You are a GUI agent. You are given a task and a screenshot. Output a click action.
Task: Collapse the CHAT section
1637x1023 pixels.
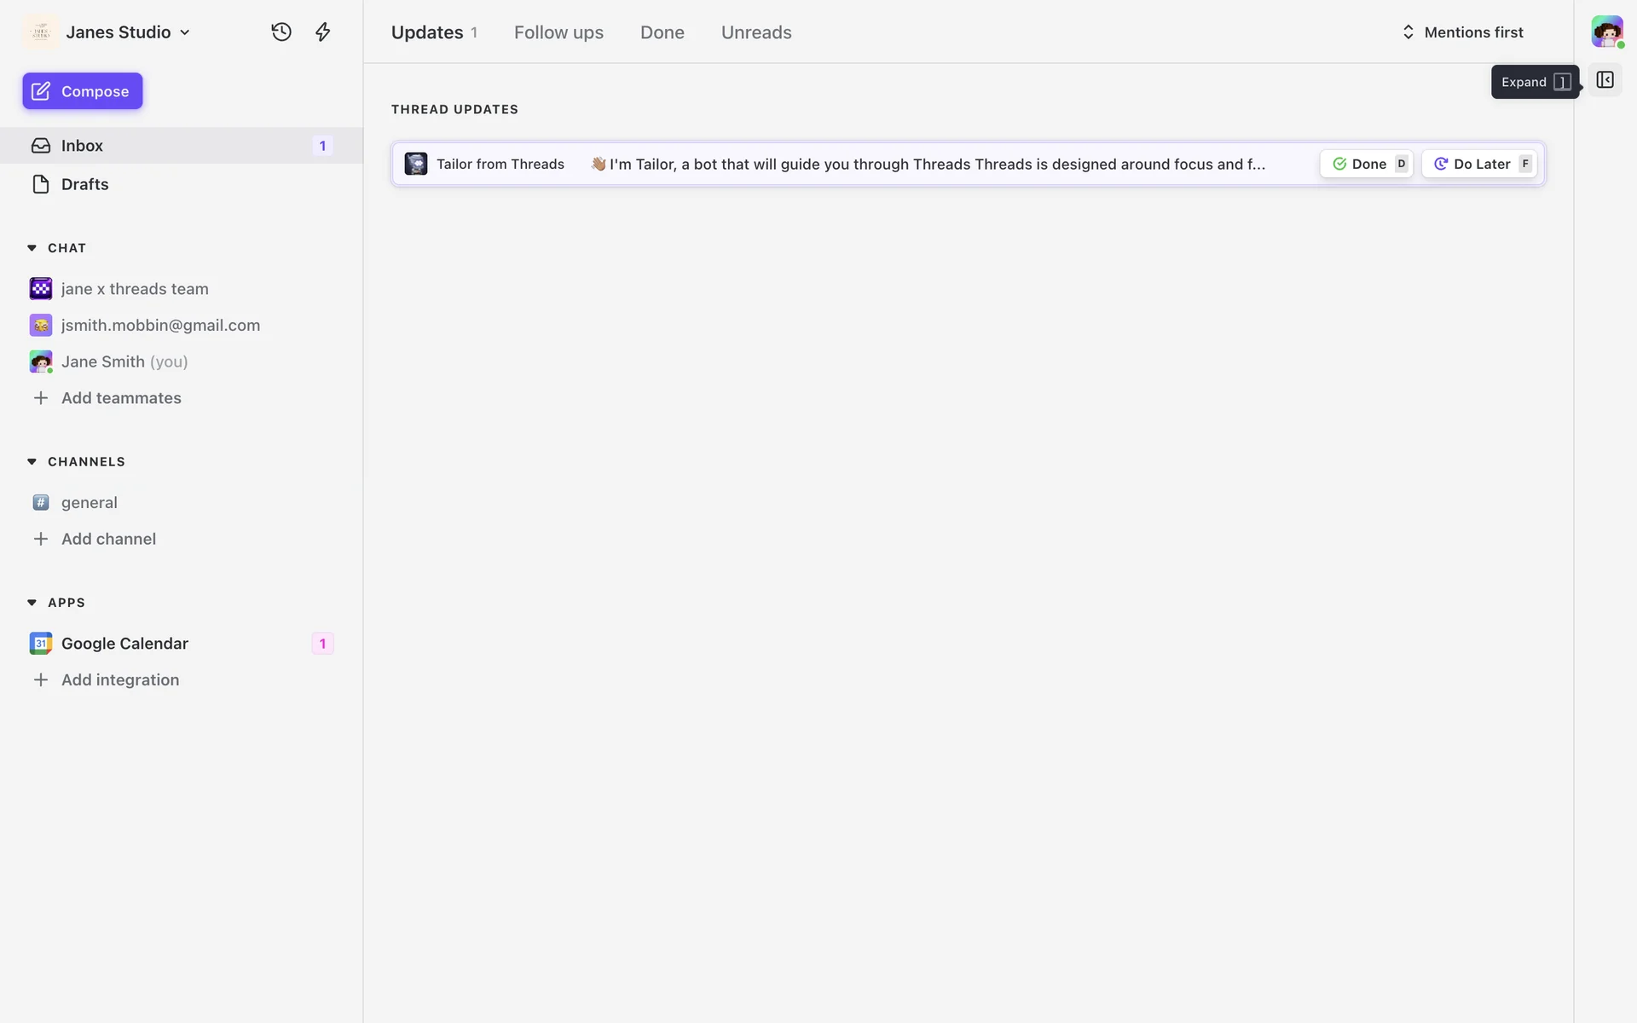32,248
